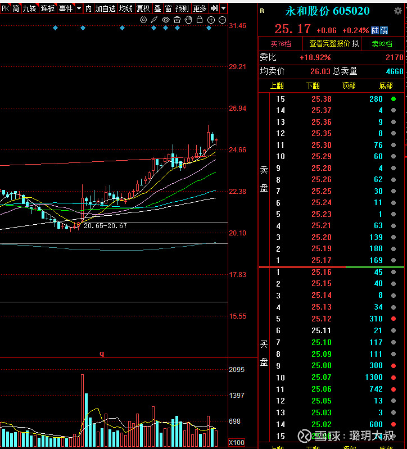Screen dimensions: 407x449
Task: Jump to 底部 of order book
Action: point(386,85)
